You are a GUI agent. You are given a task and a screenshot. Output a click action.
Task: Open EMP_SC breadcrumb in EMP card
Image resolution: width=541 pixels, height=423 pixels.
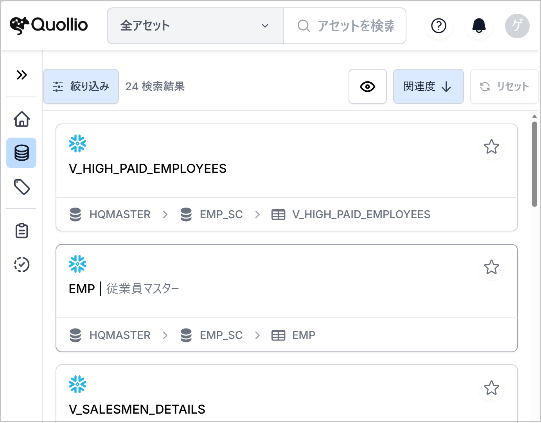point(211,335)
